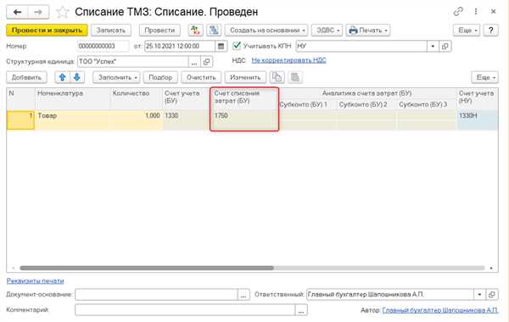509x322 pixels.
Task: Click Подбор button
Action: (x=160, y=77)
